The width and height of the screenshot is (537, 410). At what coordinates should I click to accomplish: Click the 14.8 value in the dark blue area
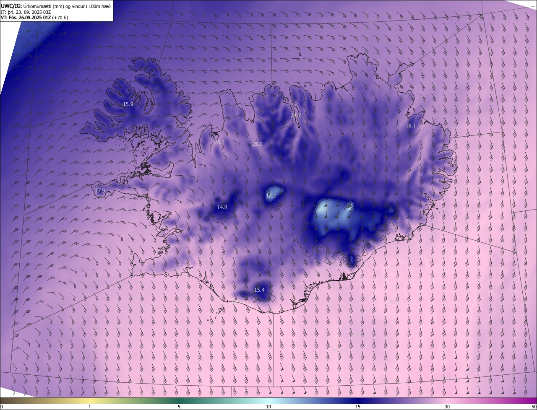(x=222, y=207)
